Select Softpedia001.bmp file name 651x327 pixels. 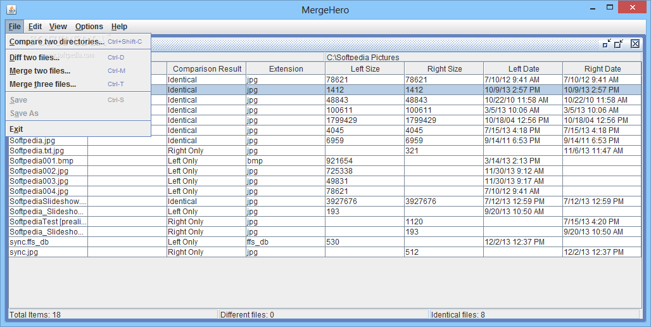(x=42, y=161)
